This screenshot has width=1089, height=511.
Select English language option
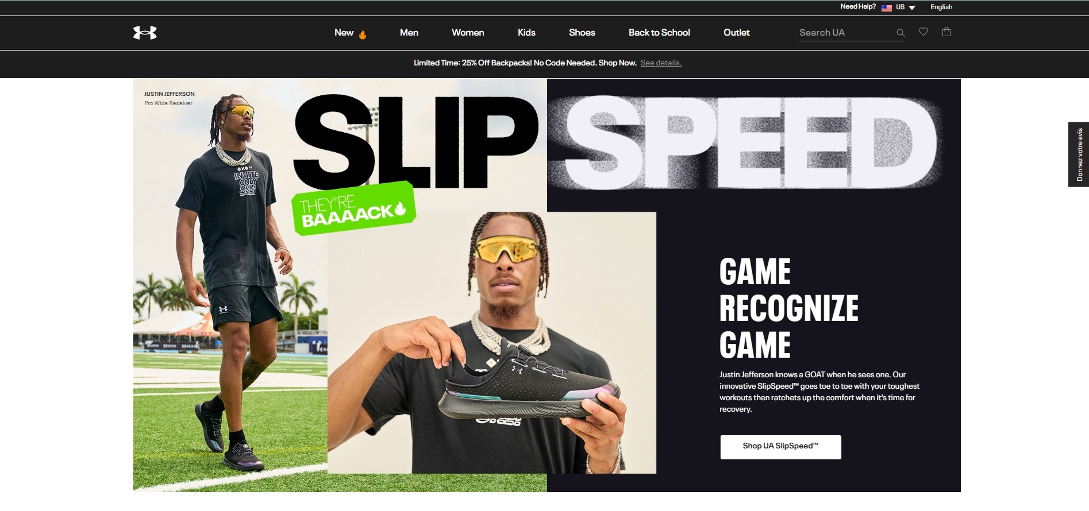coord(941,7)
